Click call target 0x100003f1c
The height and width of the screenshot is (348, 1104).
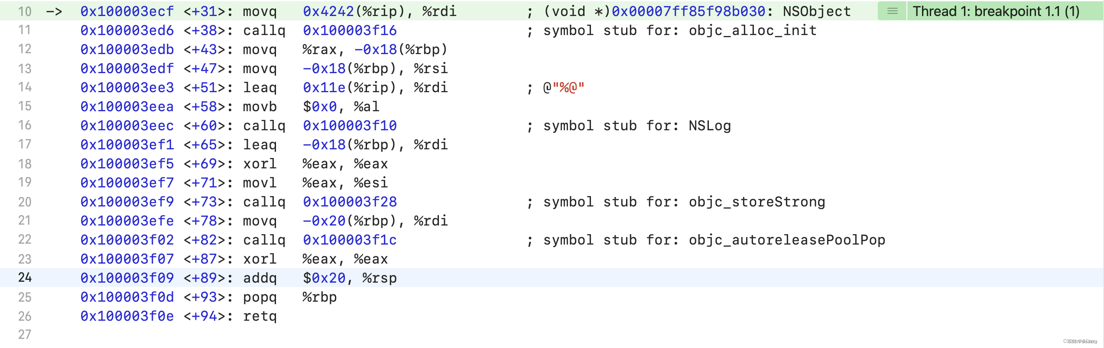click(350, 240)
